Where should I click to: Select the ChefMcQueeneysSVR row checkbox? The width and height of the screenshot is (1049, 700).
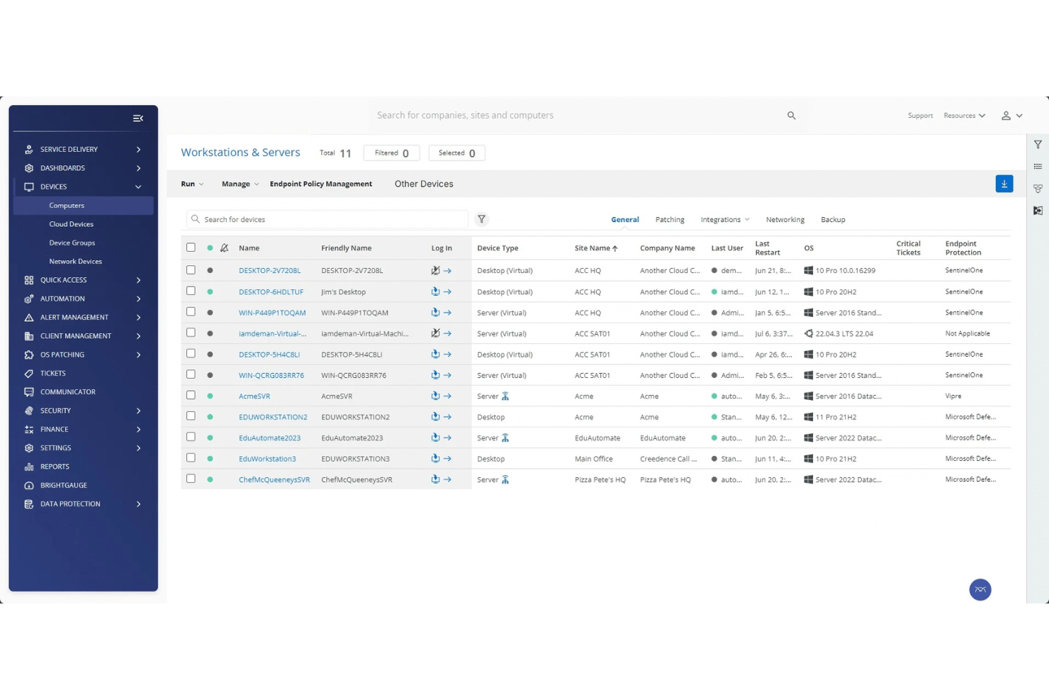point(191,479)
